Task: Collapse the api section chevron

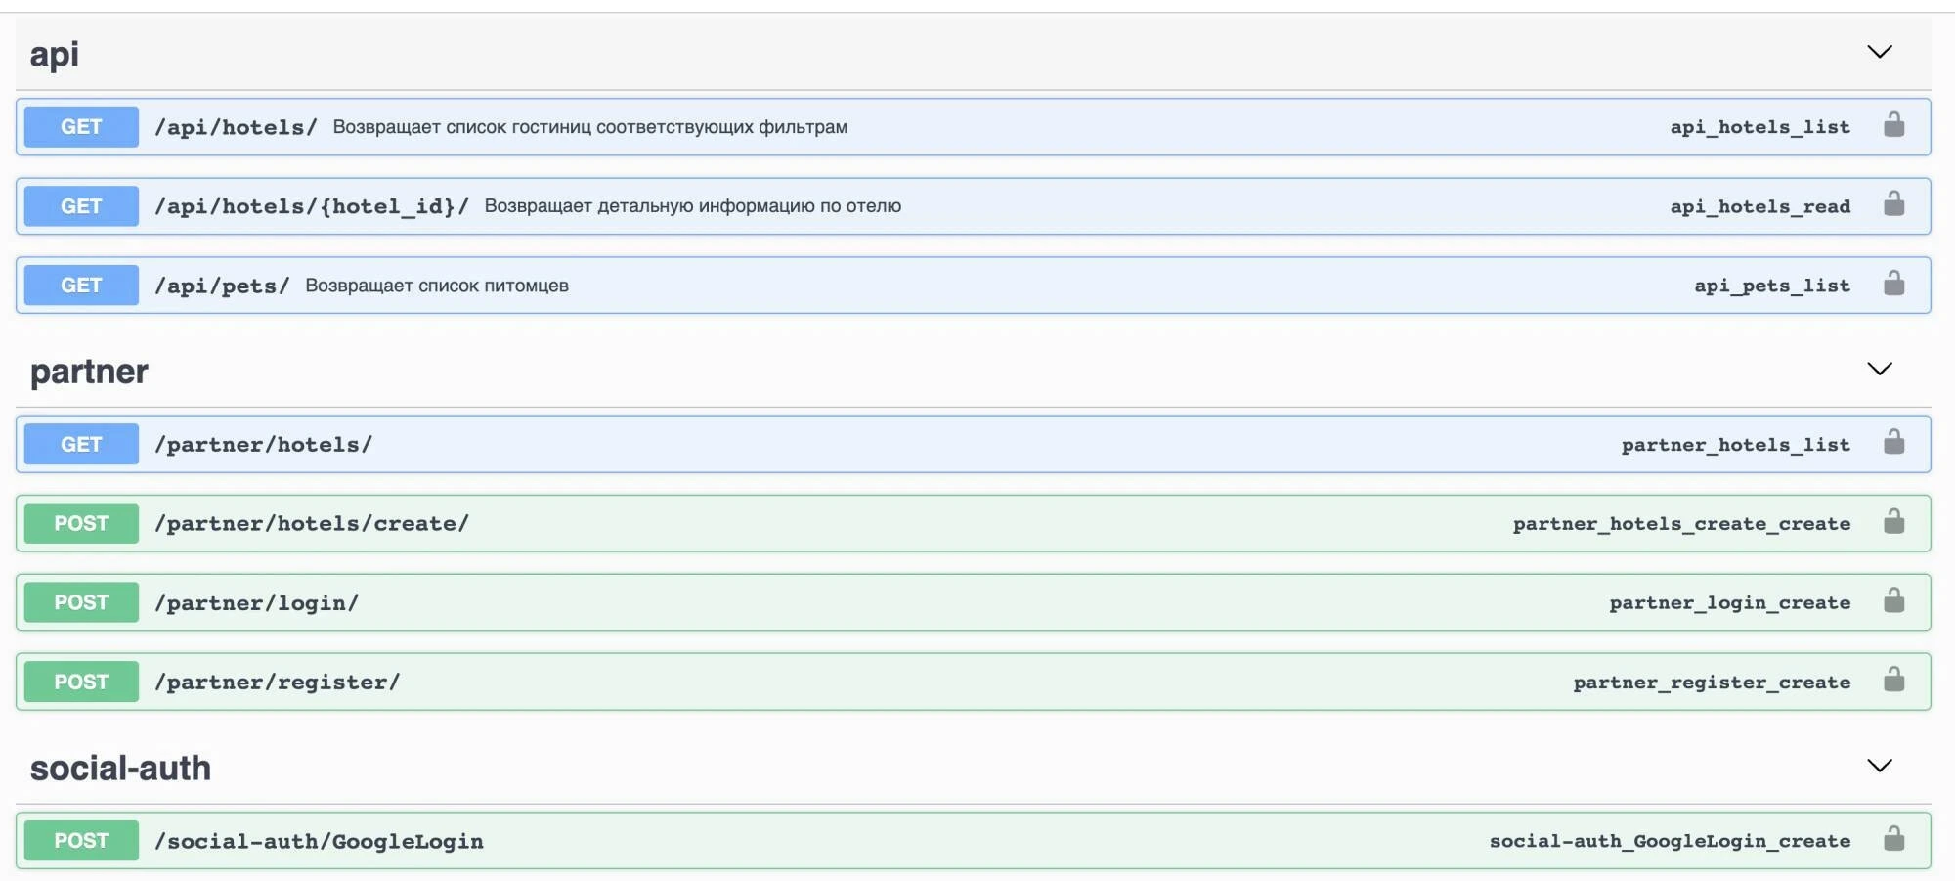Action: [1880, 52]
